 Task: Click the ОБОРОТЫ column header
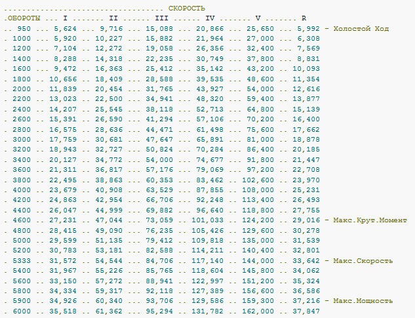(24, 18)
